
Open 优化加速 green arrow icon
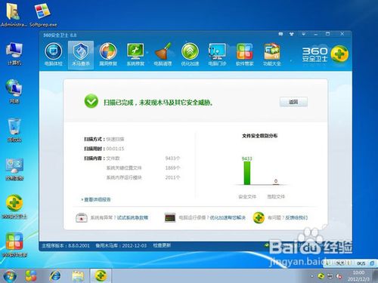(190, 54)
